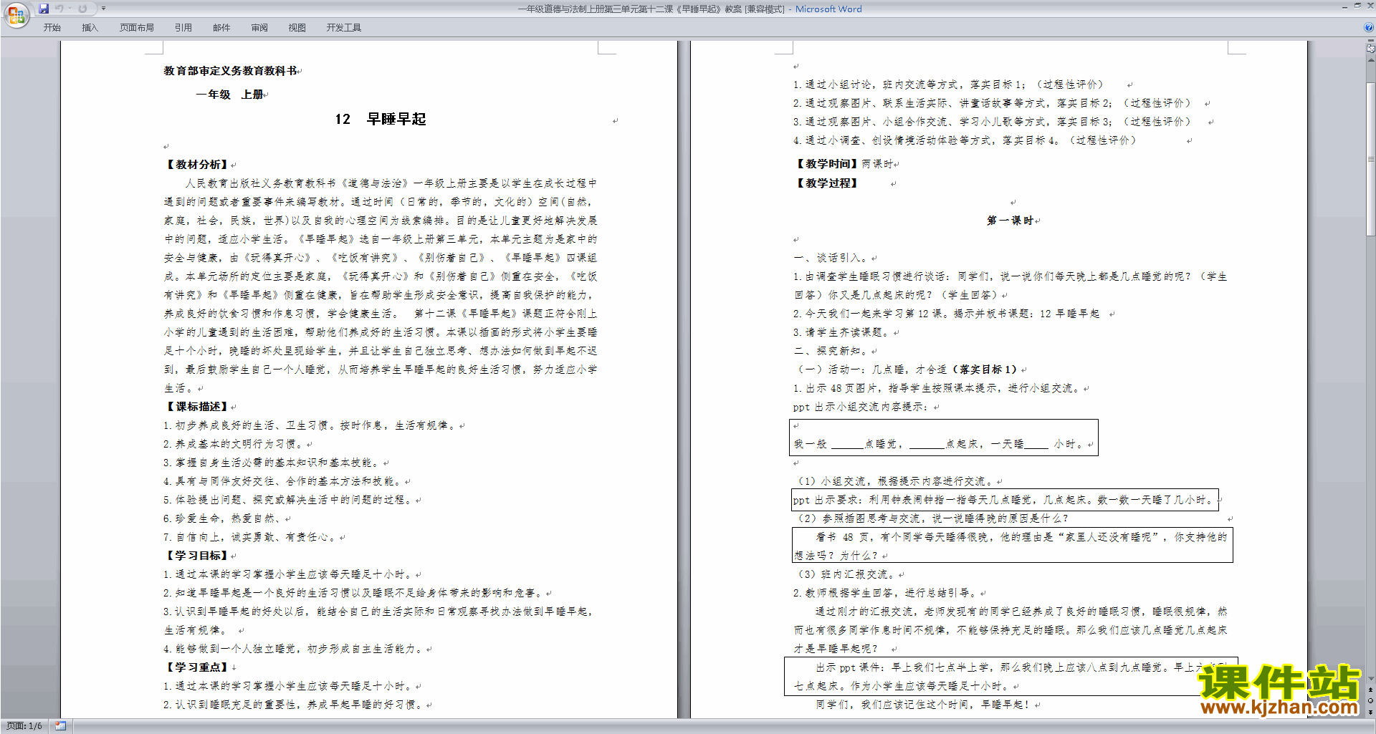Click the 一年级 上册 line

(229, 95)
